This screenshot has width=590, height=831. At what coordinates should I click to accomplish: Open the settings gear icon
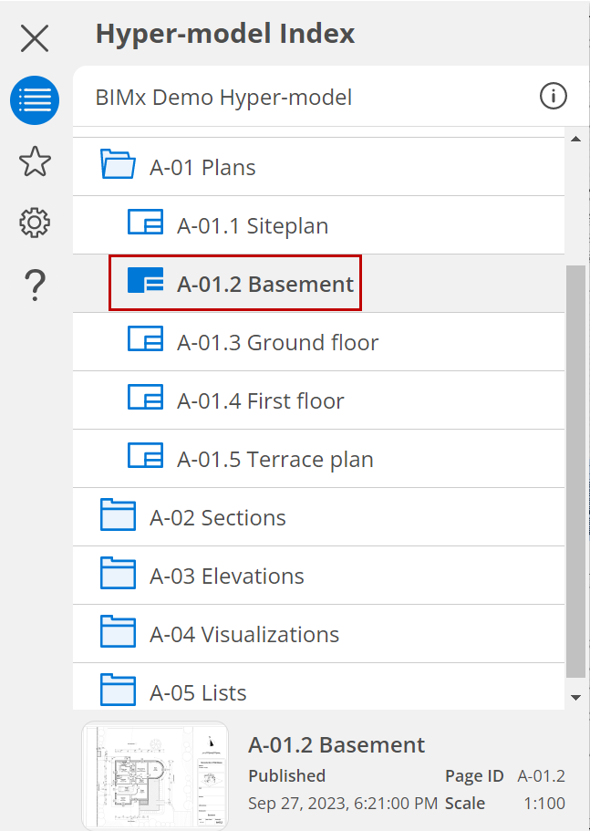tap(35, 223)
